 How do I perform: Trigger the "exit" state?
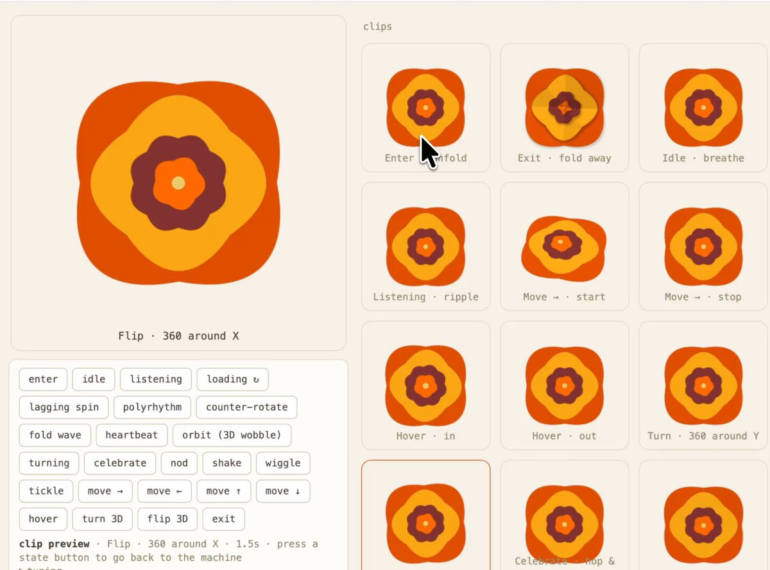[x=224, y=519]
